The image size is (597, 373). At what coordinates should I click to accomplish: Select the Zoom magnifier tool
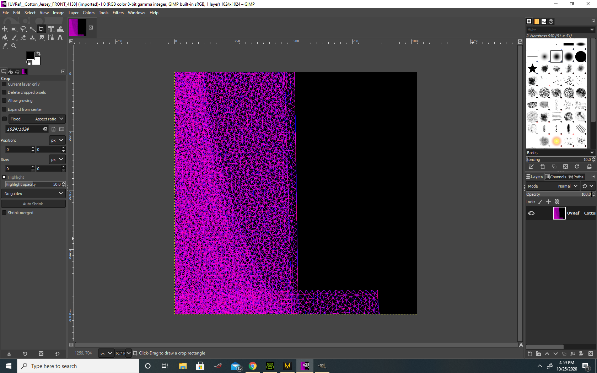pyautogui.click(x=14, y=46)
